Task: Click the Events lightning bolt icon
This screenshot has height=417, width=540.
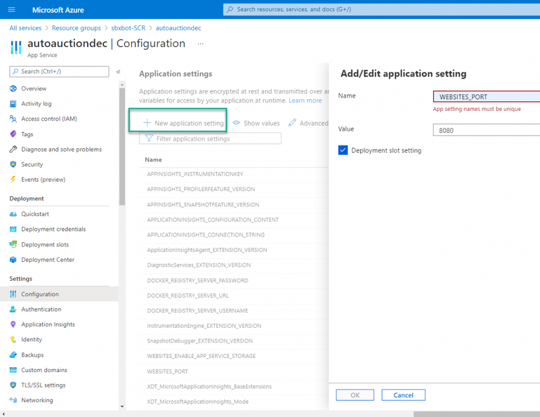Action: coord(13,180)
